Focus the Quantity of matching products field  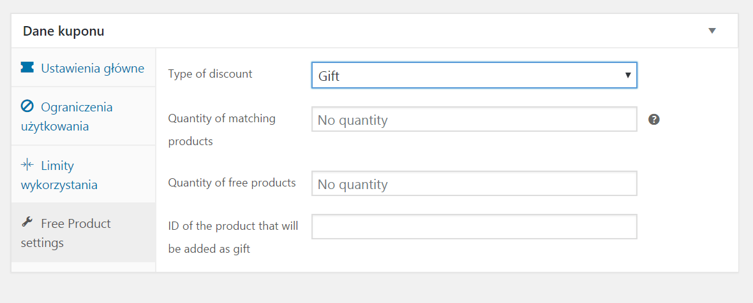(474, 119)
